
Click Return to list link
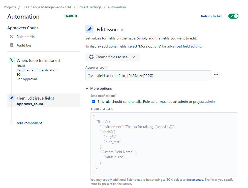coord(211,16)
